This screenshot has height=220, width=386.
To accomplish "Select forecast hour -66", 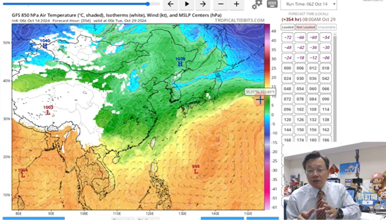I will (300, 38).
